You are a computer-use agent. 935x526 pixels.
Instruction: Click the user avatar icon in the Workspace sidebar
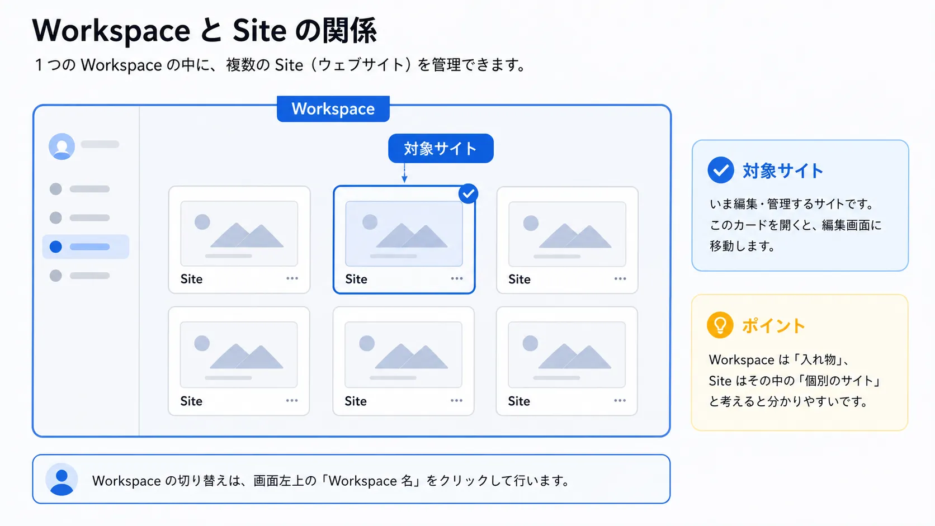pyautogui.click(x=62, y=146)
